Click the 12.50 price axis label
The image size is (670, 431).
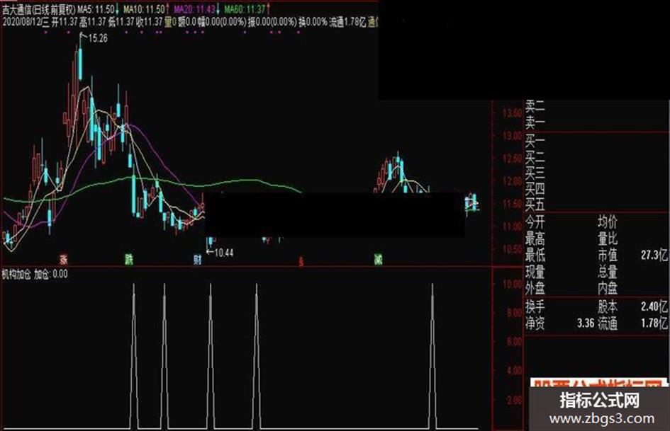(x=512, y=159)
